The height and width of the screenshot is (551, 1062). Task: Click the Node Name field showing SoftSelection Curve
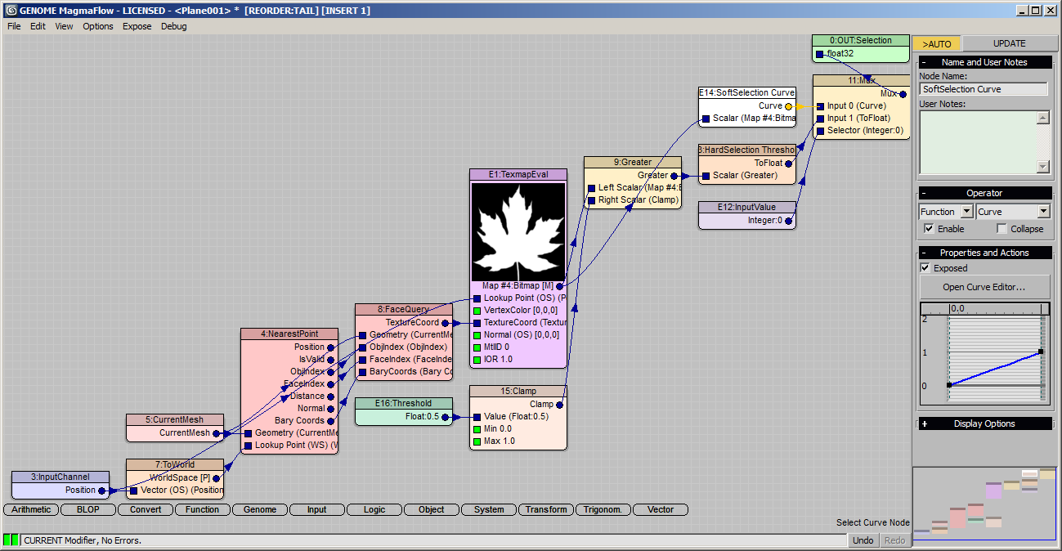[984, 88]
